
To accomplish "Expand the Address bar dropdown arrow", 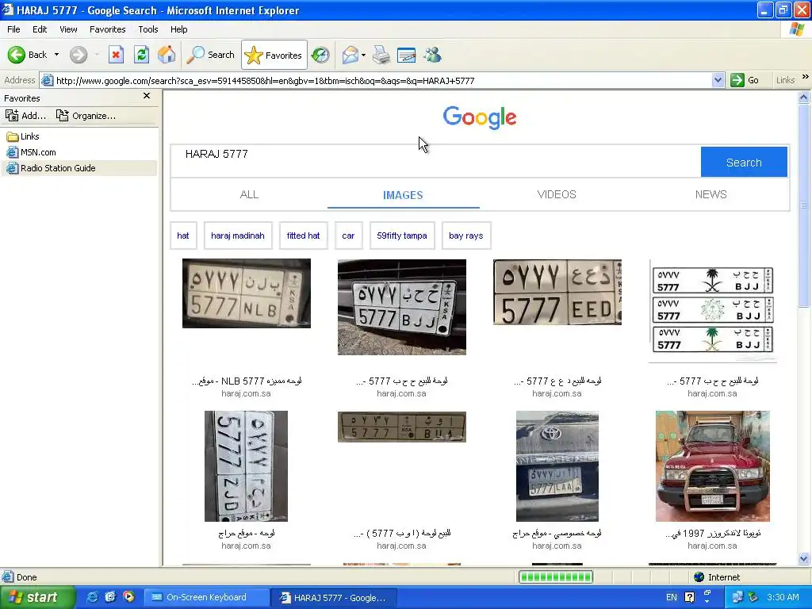I will (718, 80).
